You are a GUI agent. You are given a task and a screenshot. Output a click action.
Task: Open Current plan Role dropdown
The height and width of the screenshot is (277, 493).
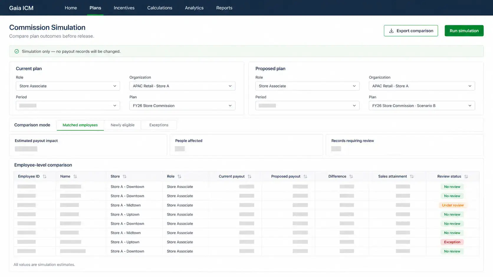(68, 86)
